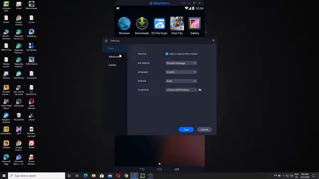Select the Microsoft Edge desktop shortcut

pyautogui.click(x=6, y=160)
